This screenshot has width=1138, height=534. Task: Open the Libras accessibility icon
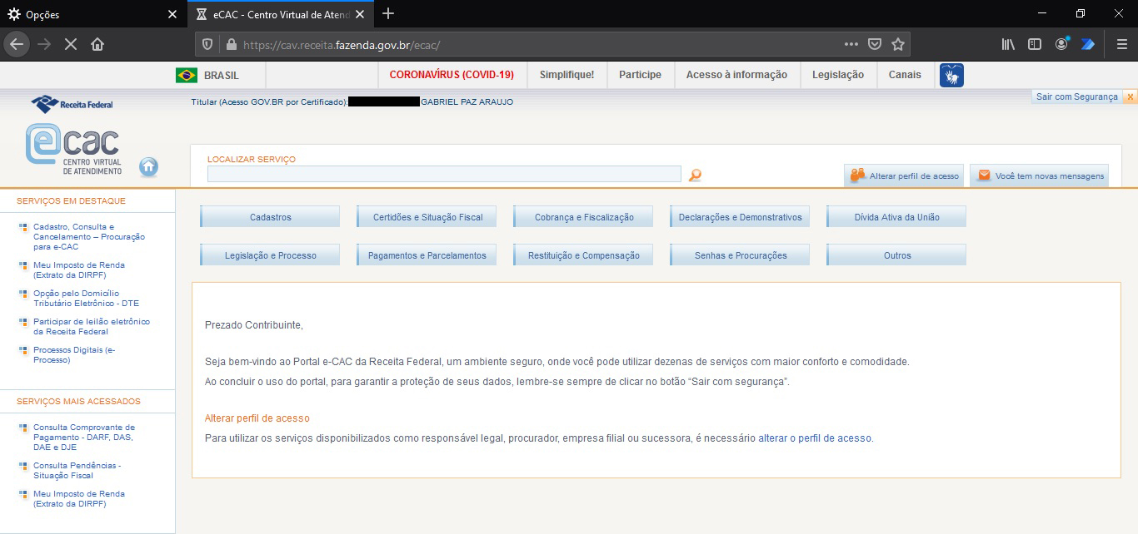coord(951,75)
